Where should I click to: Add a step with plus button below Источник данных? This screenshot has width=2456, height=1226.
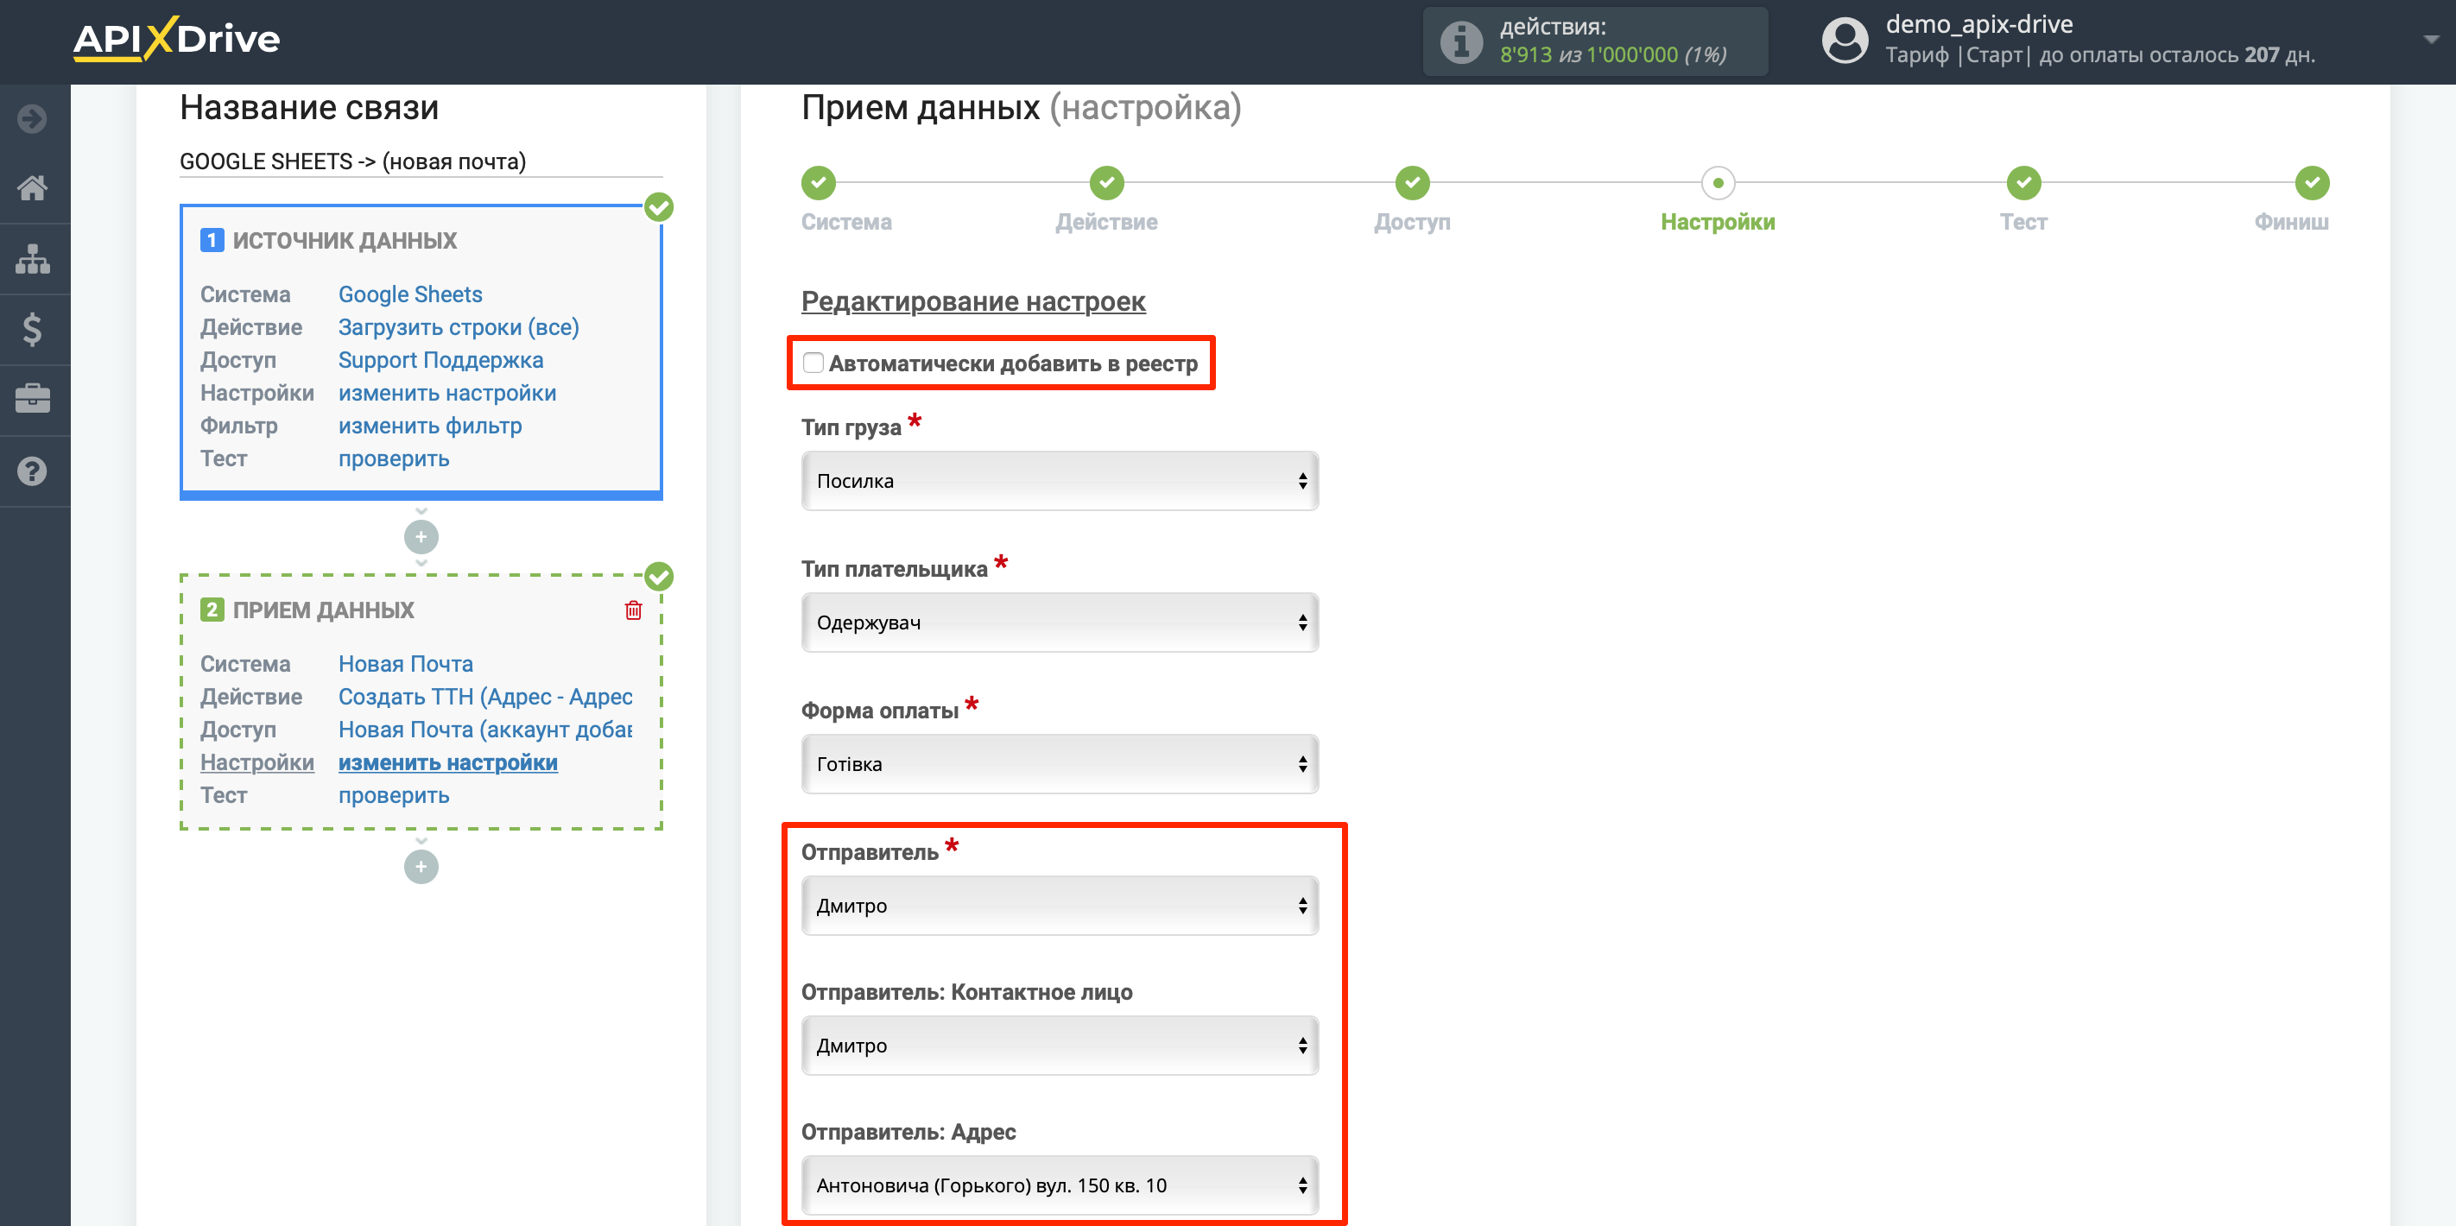point(421,538)
